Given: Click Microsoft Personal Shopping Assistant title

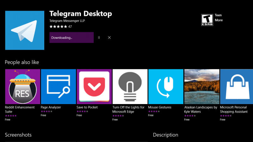Looking at the screenshot, I should pyautogui.click(x=234, y=109).
